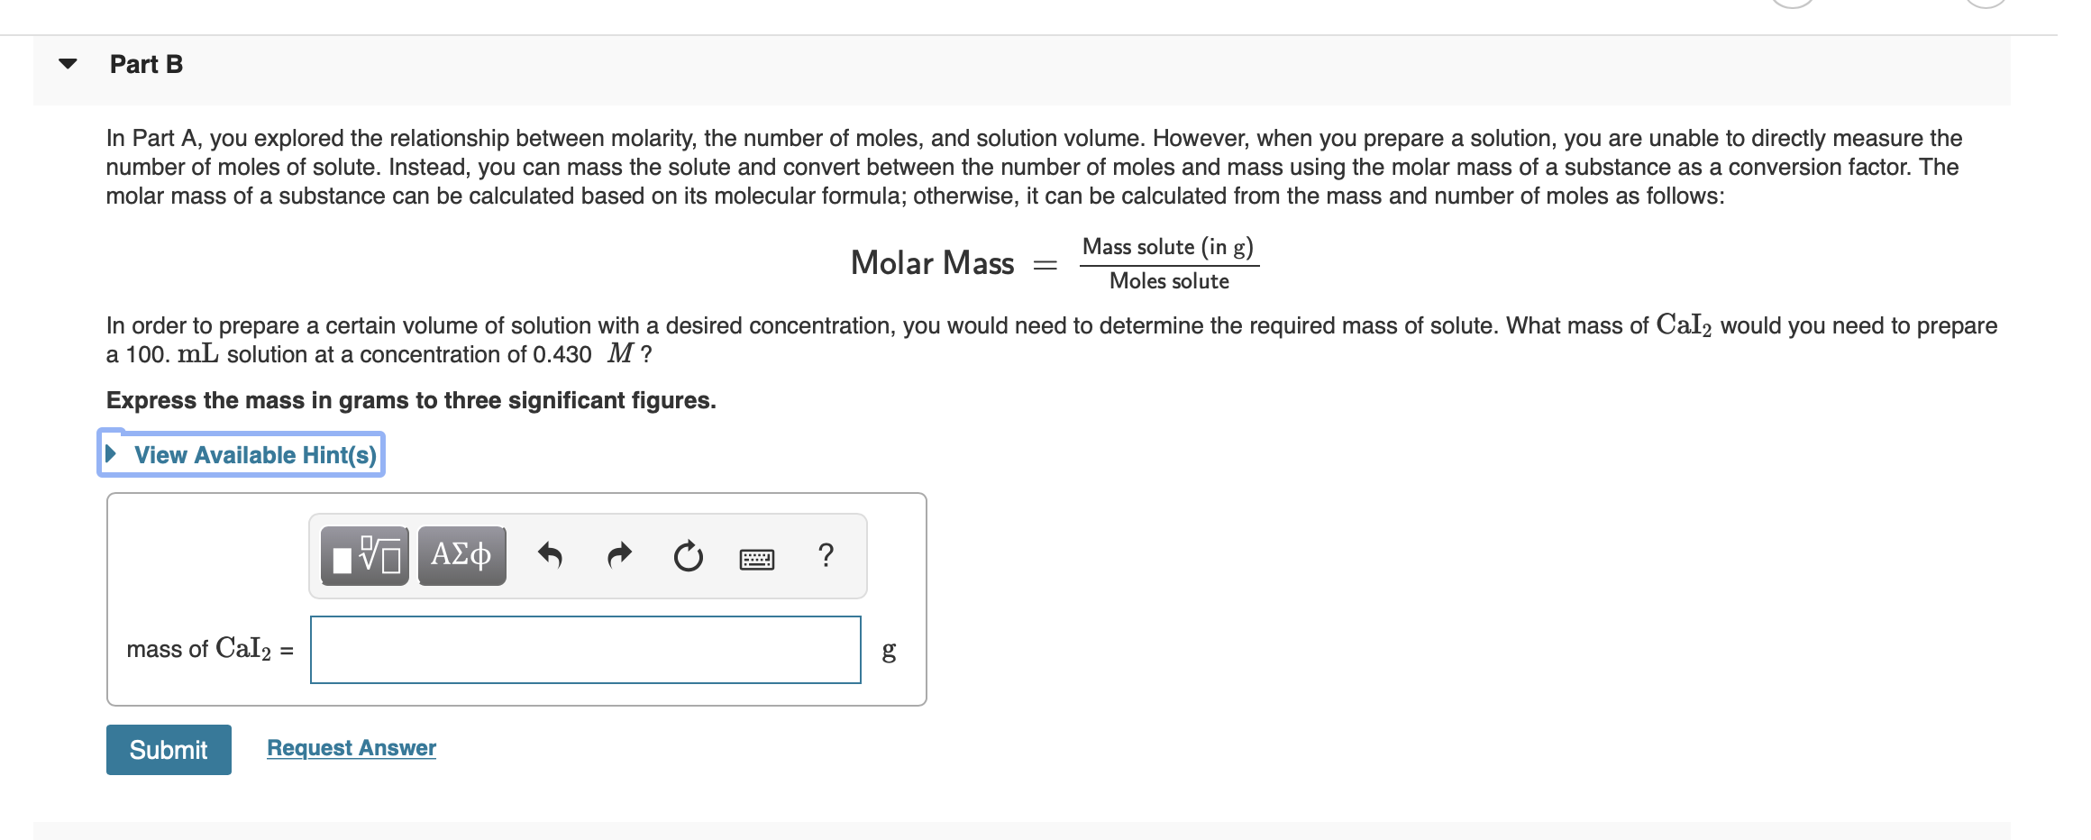Screen dimensions: 2091x840
Task: Redo the equation entry
Action: [620, 555]
